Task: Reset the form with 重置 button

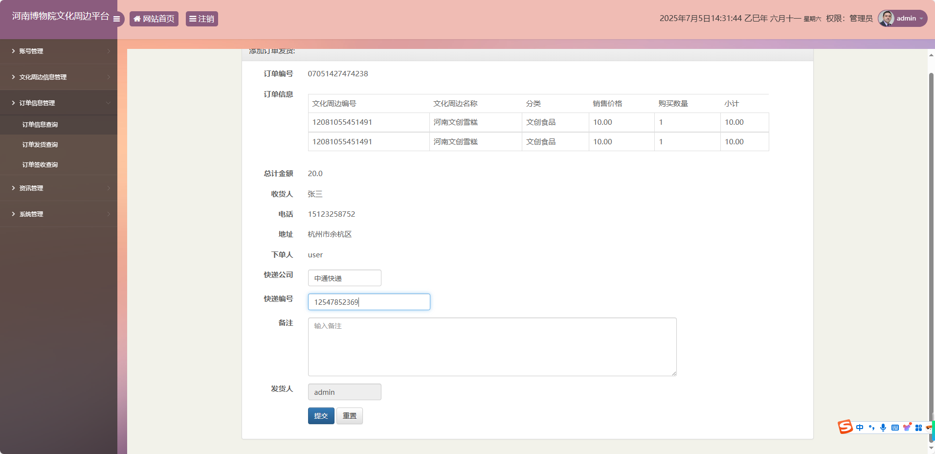Action: (x=349, y=415)
